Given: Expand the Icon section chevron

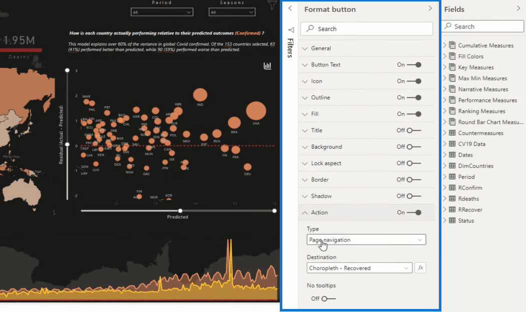Looking at the screenshot, I should coord(305,81).
